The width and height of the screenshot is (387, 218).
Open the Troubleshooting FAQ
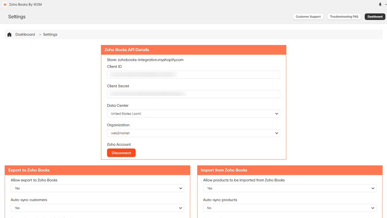[344, 17]
